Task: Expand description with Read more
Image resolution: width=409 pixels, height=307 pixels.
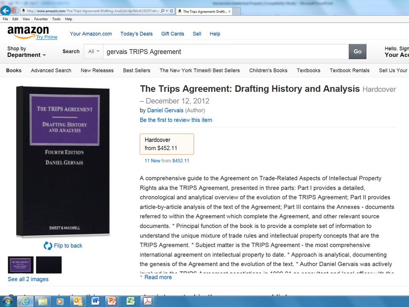Action: 158,277
